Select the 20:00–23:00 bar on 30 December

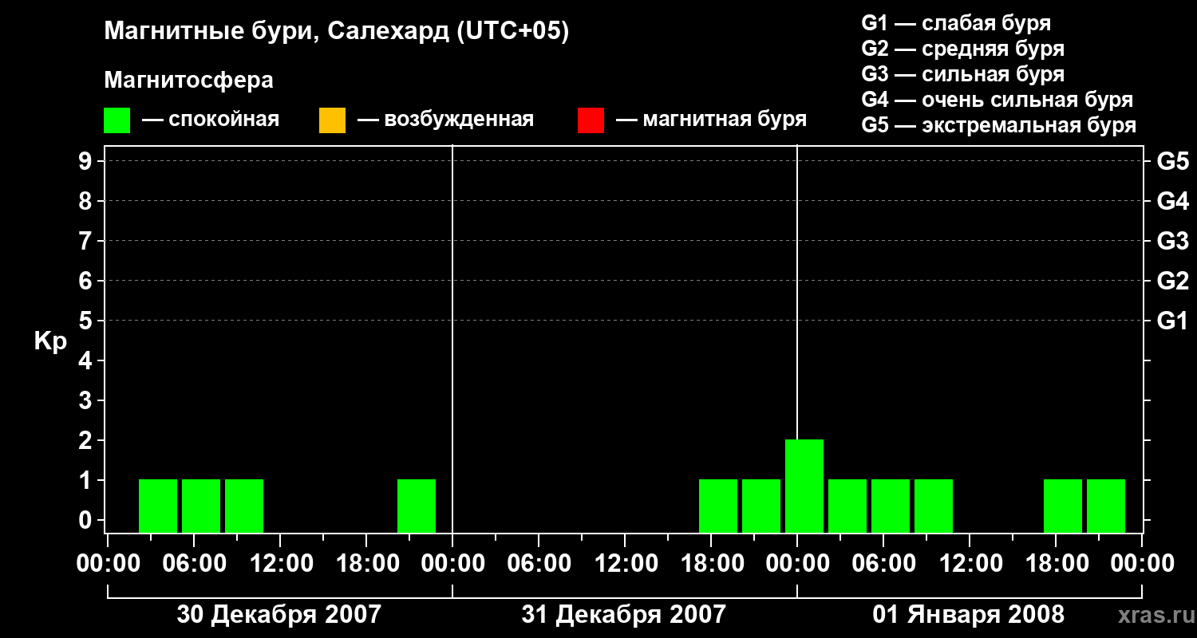click(x=417, y=506)
